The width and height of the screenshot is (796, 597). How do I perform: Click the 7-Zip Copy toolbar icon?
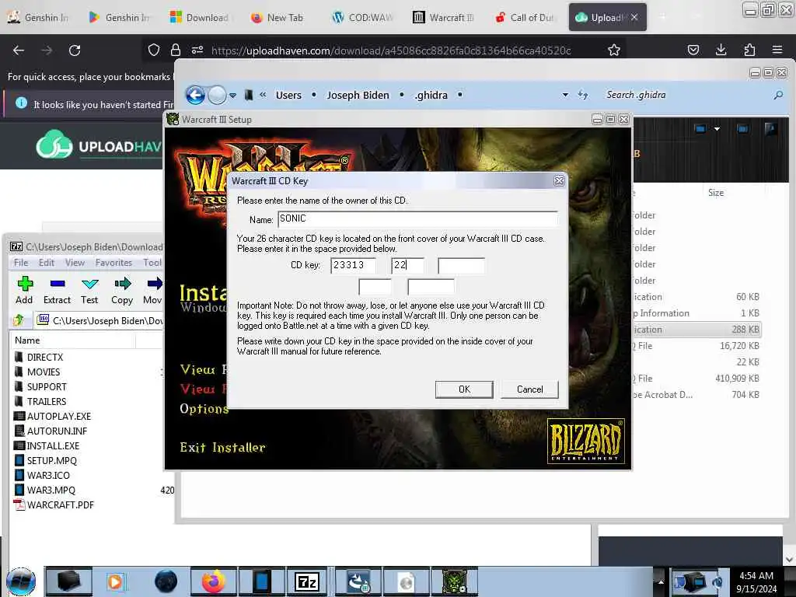pos(122,291)
